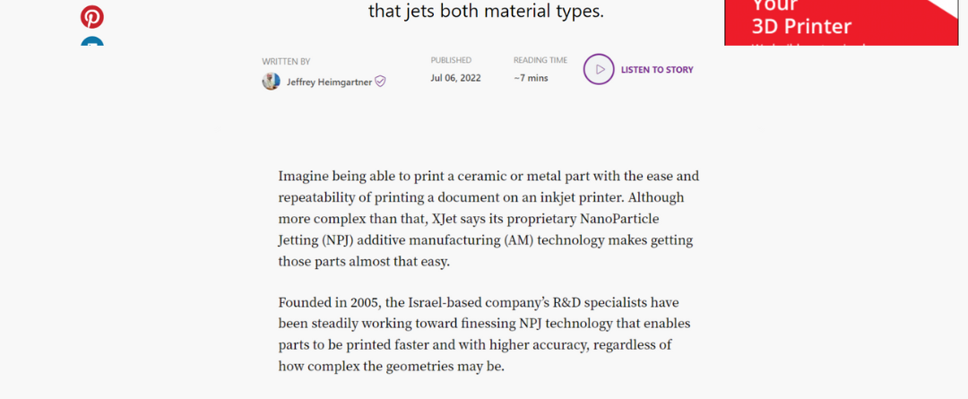Click the ~7 mins reading time
Screen dimensions: 968x399
point(531,78)
